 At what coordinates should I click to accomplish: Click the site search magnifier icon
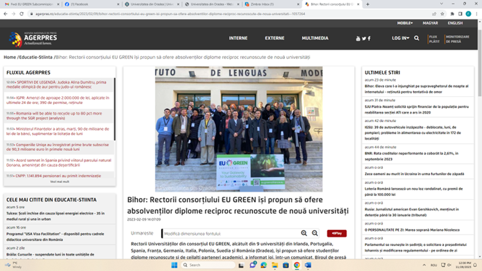[x=417, y=38]
